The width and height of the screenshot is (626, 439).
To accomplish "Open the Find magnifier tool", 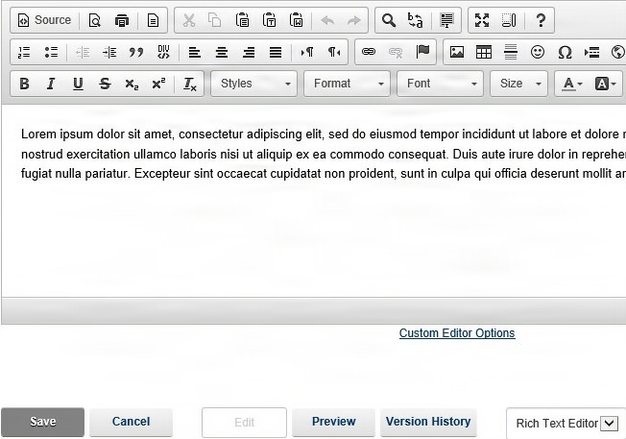I will pos(389,20).
